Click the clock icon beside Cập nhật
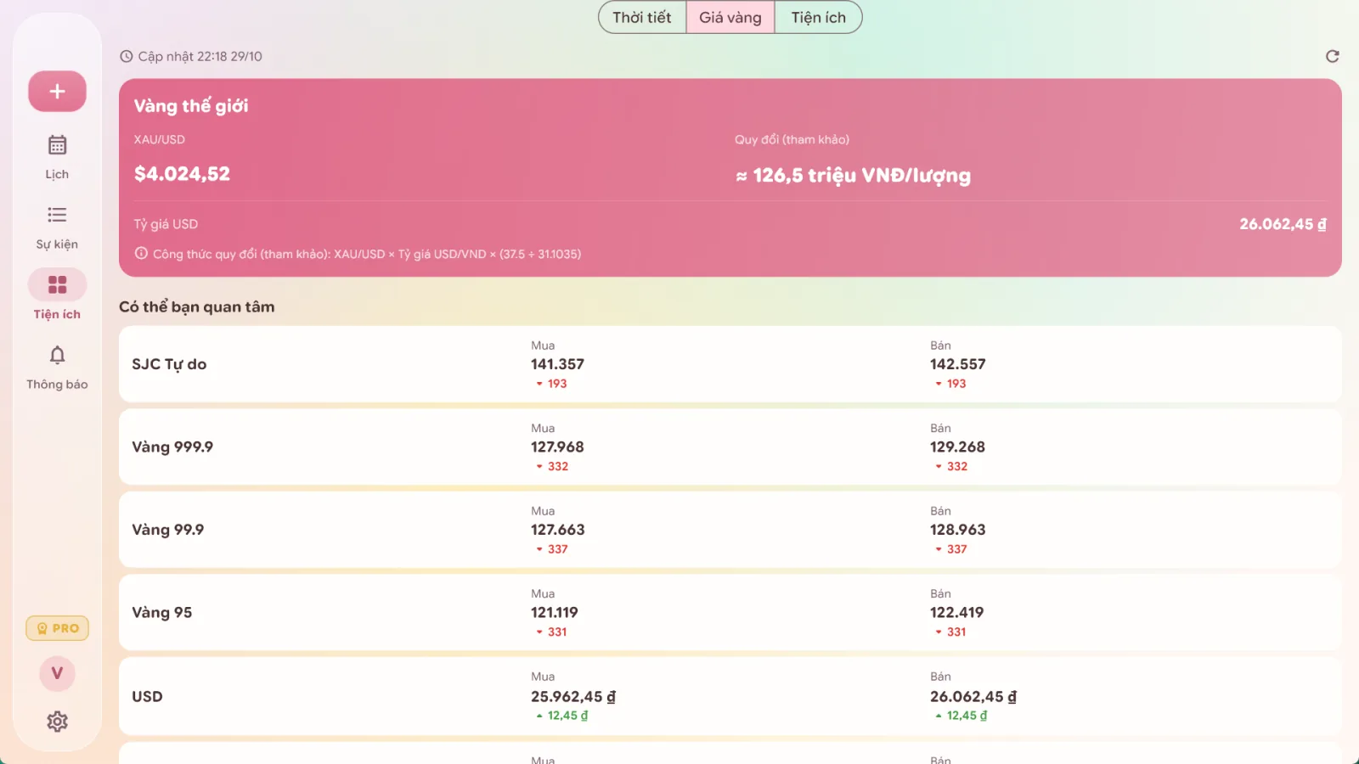Screen dimensions: 1359x764 click(127, 56)
